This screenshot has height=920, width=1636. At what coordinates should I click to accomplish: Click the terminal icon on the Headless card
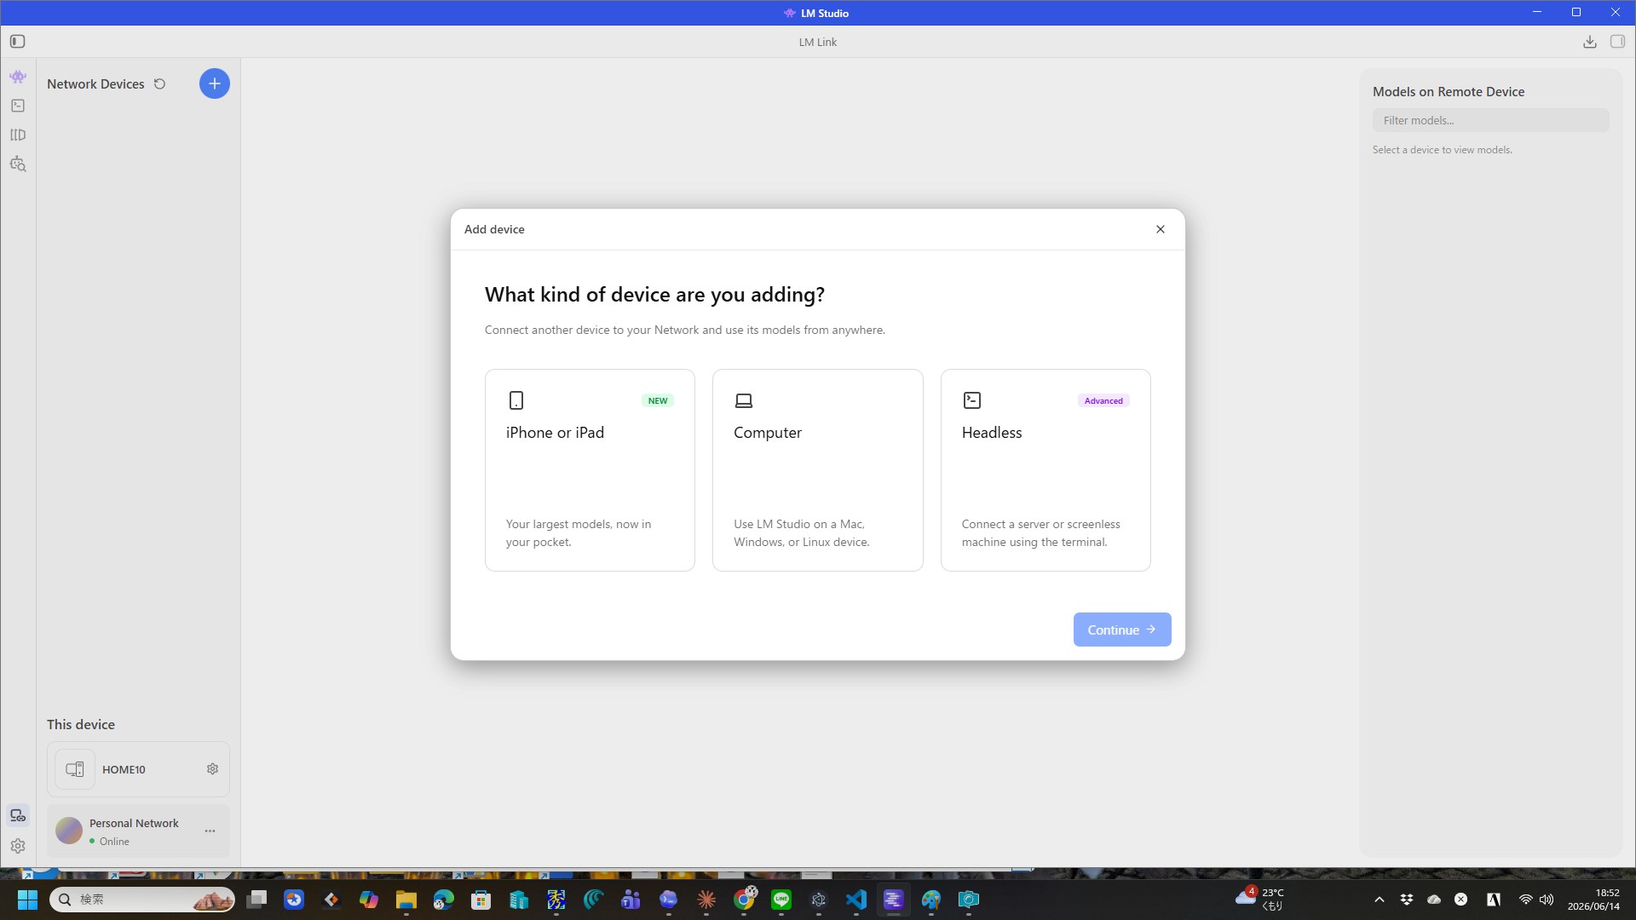971,400
